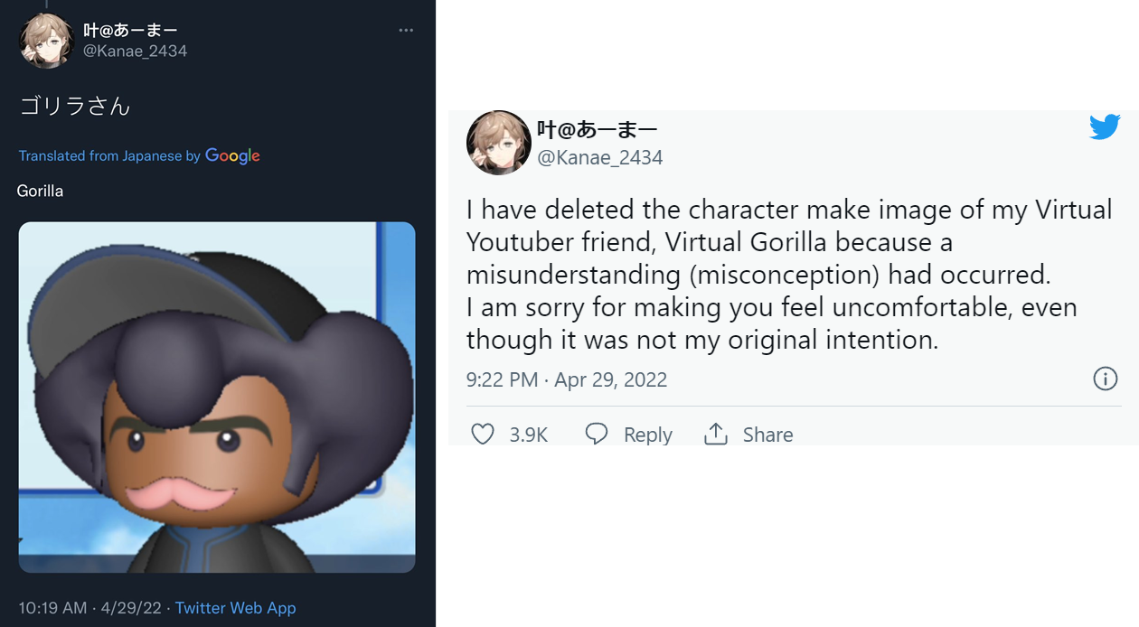Open Kanae's avatar in the embedded tweet

(x=499, y=143)
